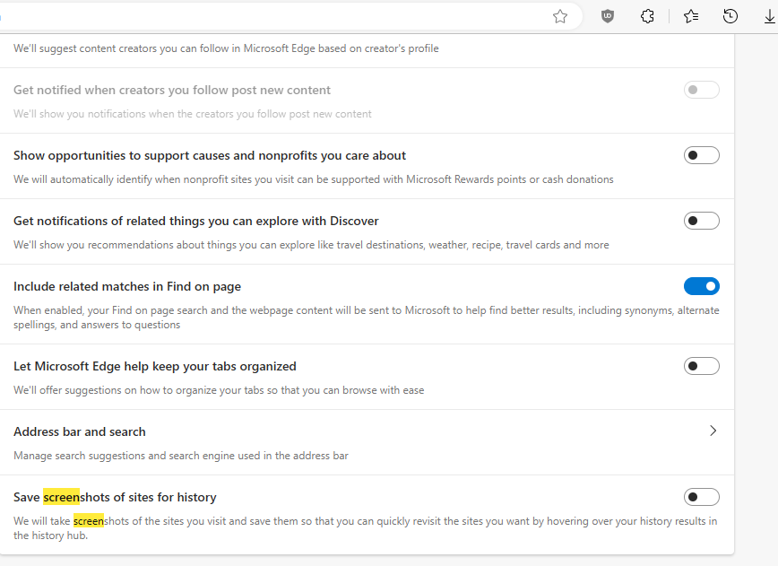Click the Save screenshots of sites heading

(115, 497)
